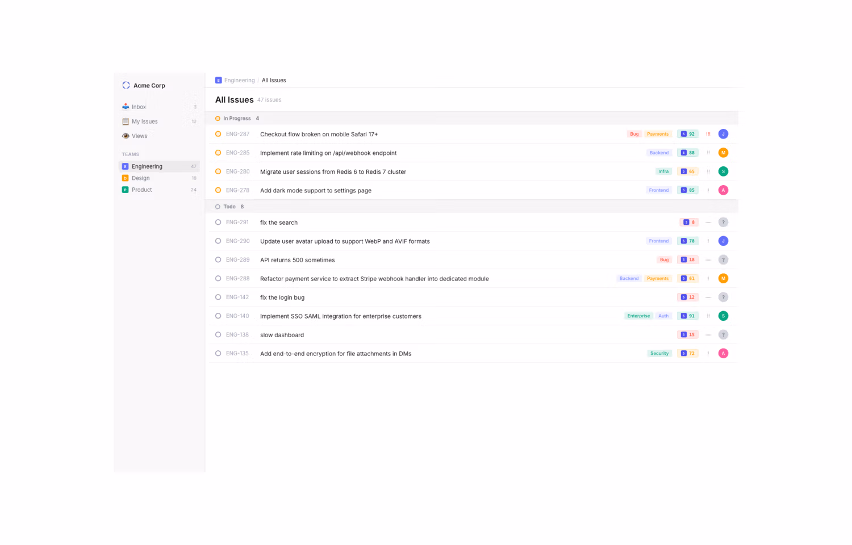Toggle in-progress status circle for ENG-278
The height and width of the screenshot is (545, 852).
pyautogui.click(x=218, y=190)
